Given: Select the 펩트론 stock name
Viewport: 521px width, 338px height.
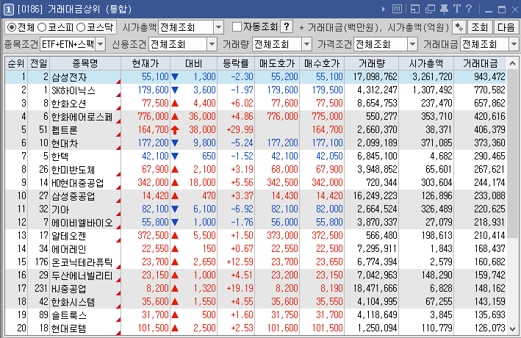Looking at the screenshot, I should tap(65, 130).
